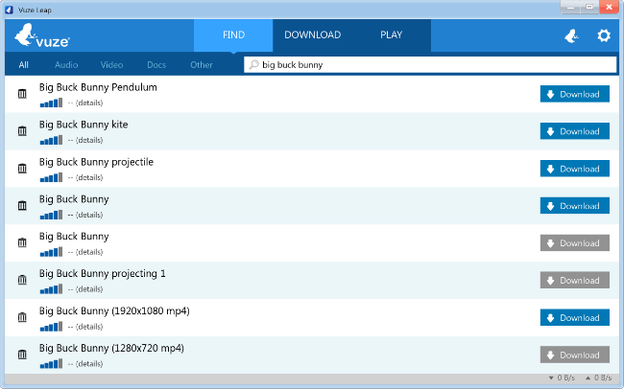624x389 pixels.
Task: Click file type icon for the 1280x720 mp4 result
Action: [x=22, y=355]
